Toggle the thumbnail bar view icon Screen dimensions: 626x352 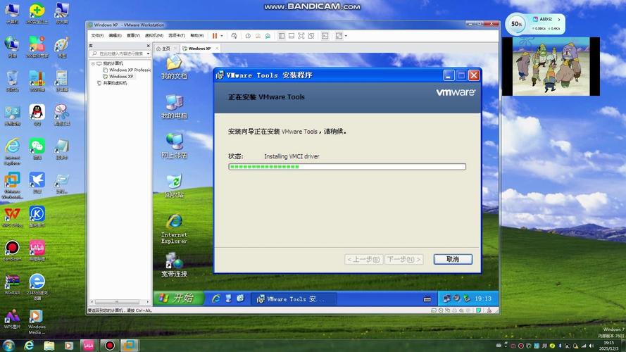click(292, 36)
